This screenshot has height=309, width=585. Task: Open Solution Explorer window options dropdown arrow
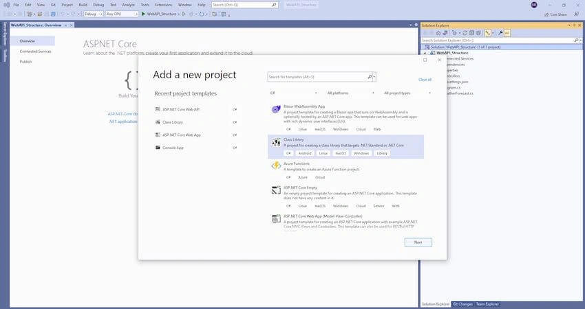click(x=569, y=25)
